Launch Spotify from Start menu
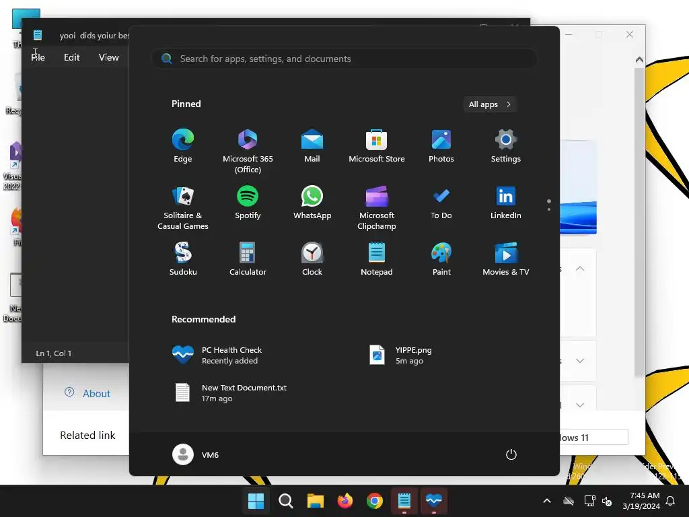The image size is (689, 517). tap(248, 203)
